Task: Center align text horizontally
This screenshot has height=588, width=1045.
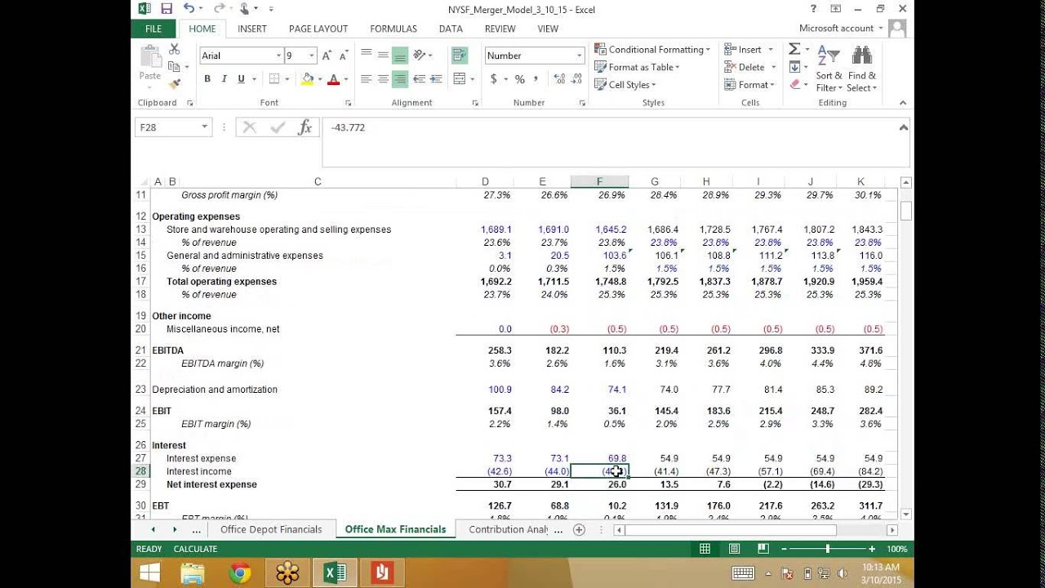Action: tap(382, 79)
